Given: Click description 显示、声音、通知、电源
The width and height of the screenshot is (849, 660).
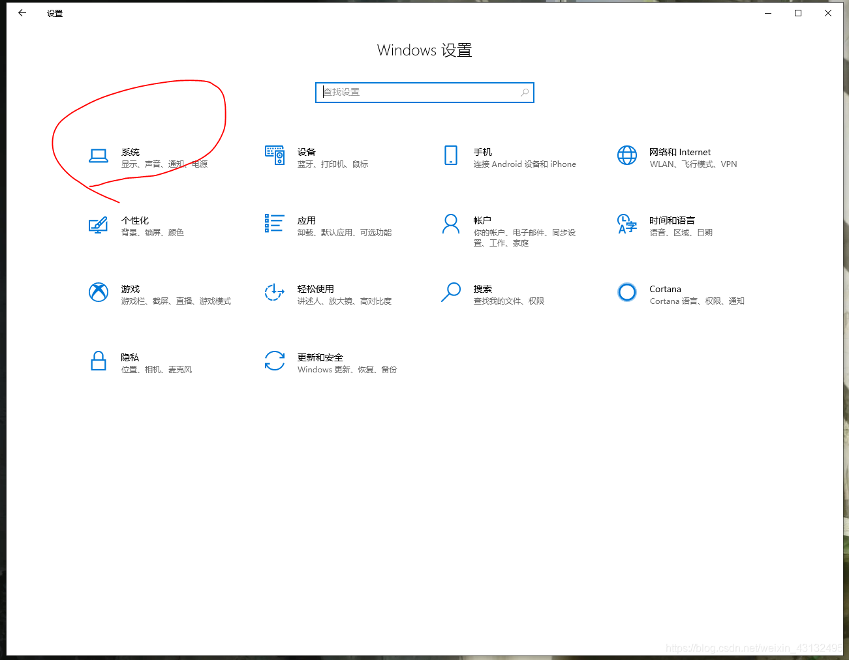Looking at the screenshot, I should tap(164, 164).
